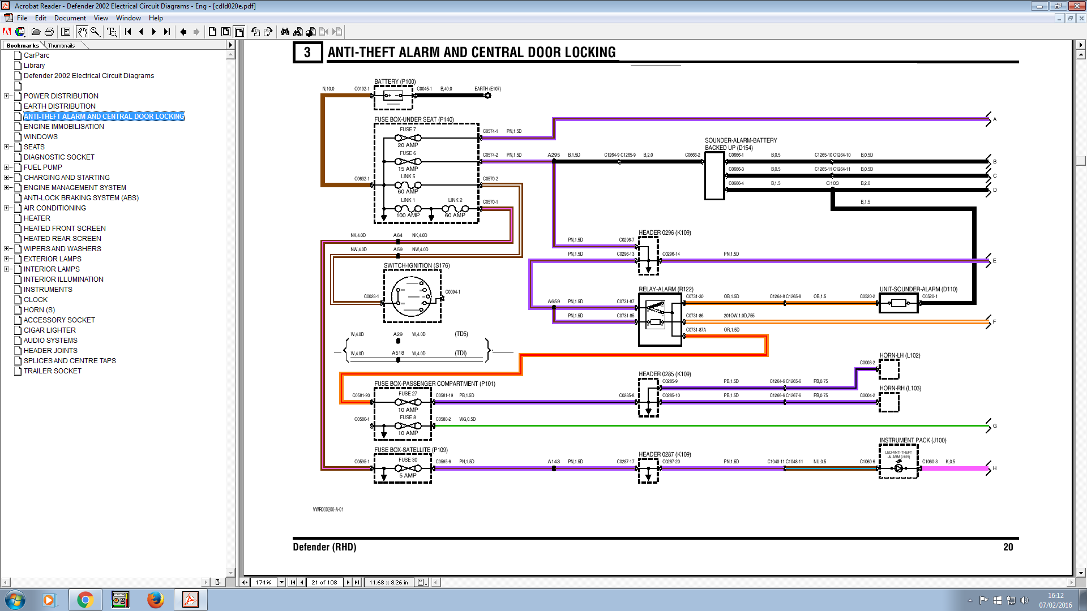Open DIAGNOSTIC SOCKET bookmark

point(59,157)
